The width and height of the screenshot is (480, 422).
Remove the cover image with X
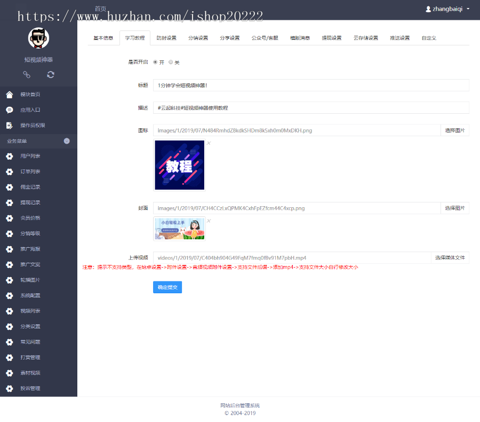tap(209, 221)
